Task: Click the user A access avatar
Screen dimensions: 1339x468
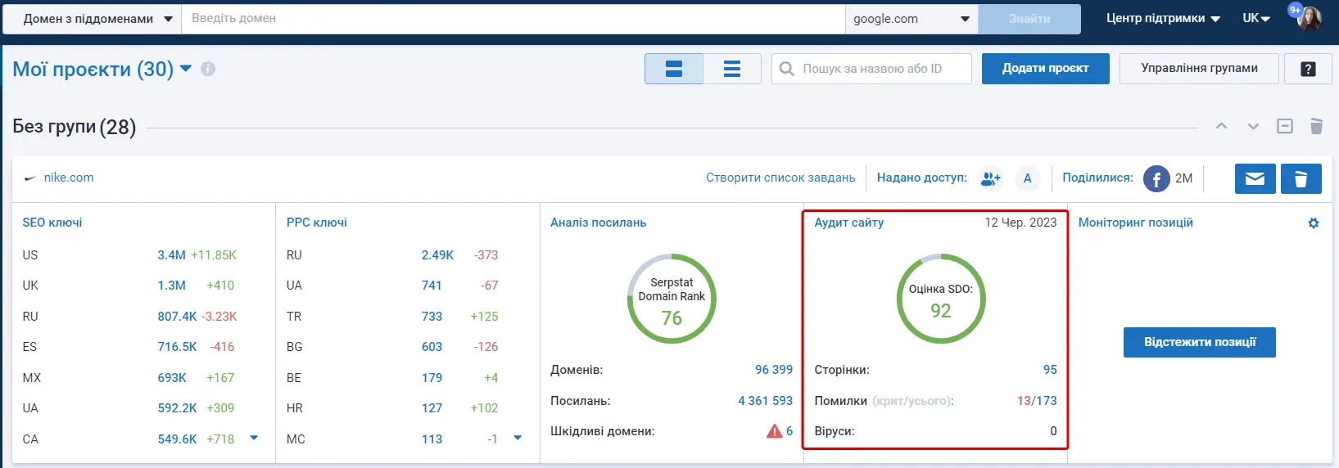Action: (x=1027, y=178)
